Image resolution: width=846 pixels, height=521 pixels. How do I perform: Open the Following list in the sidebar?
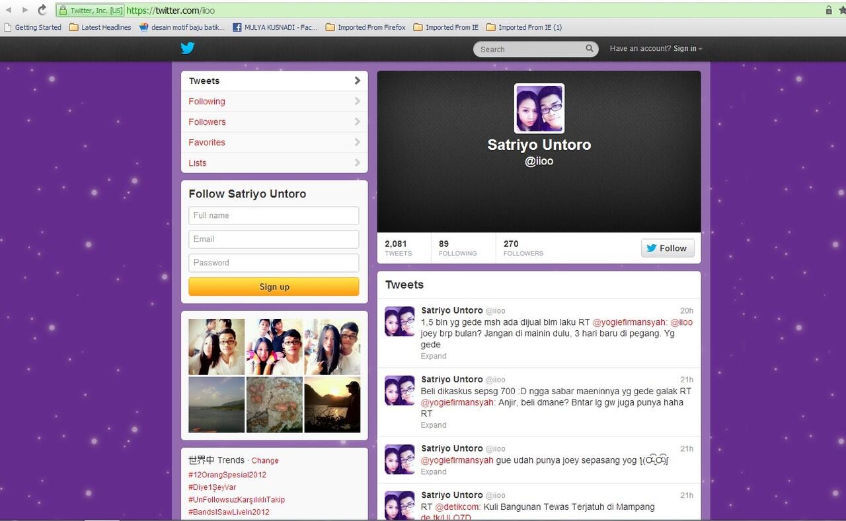click(x=274, y=101)
